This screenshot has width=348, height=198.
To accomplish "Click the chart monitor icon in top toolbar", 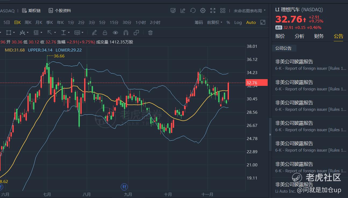I will click(x=173, y=11).
